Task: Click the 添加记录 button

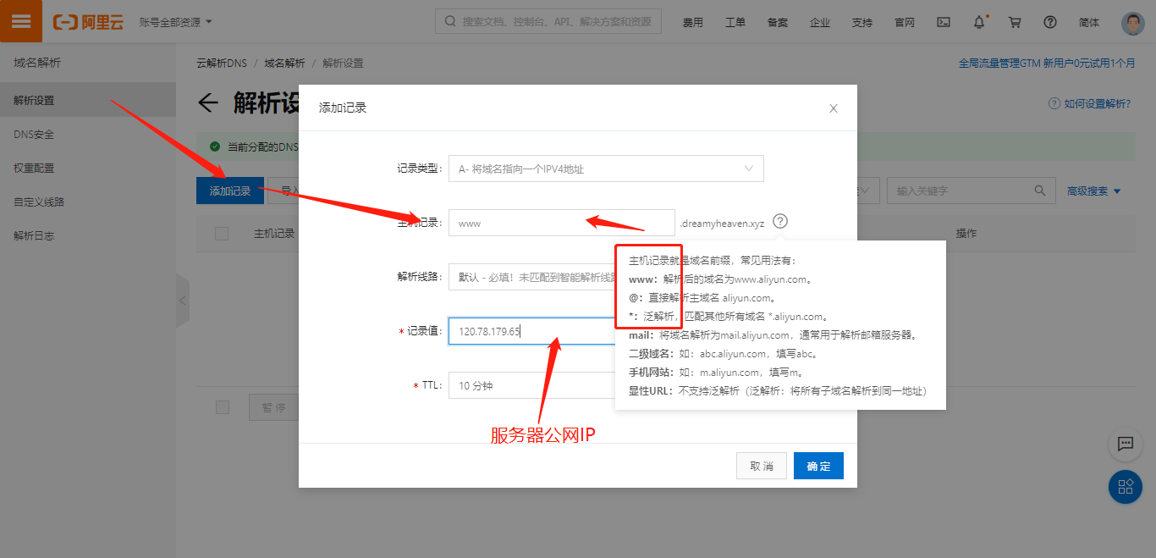Action: pyautogui.click(x=230, y=191)
